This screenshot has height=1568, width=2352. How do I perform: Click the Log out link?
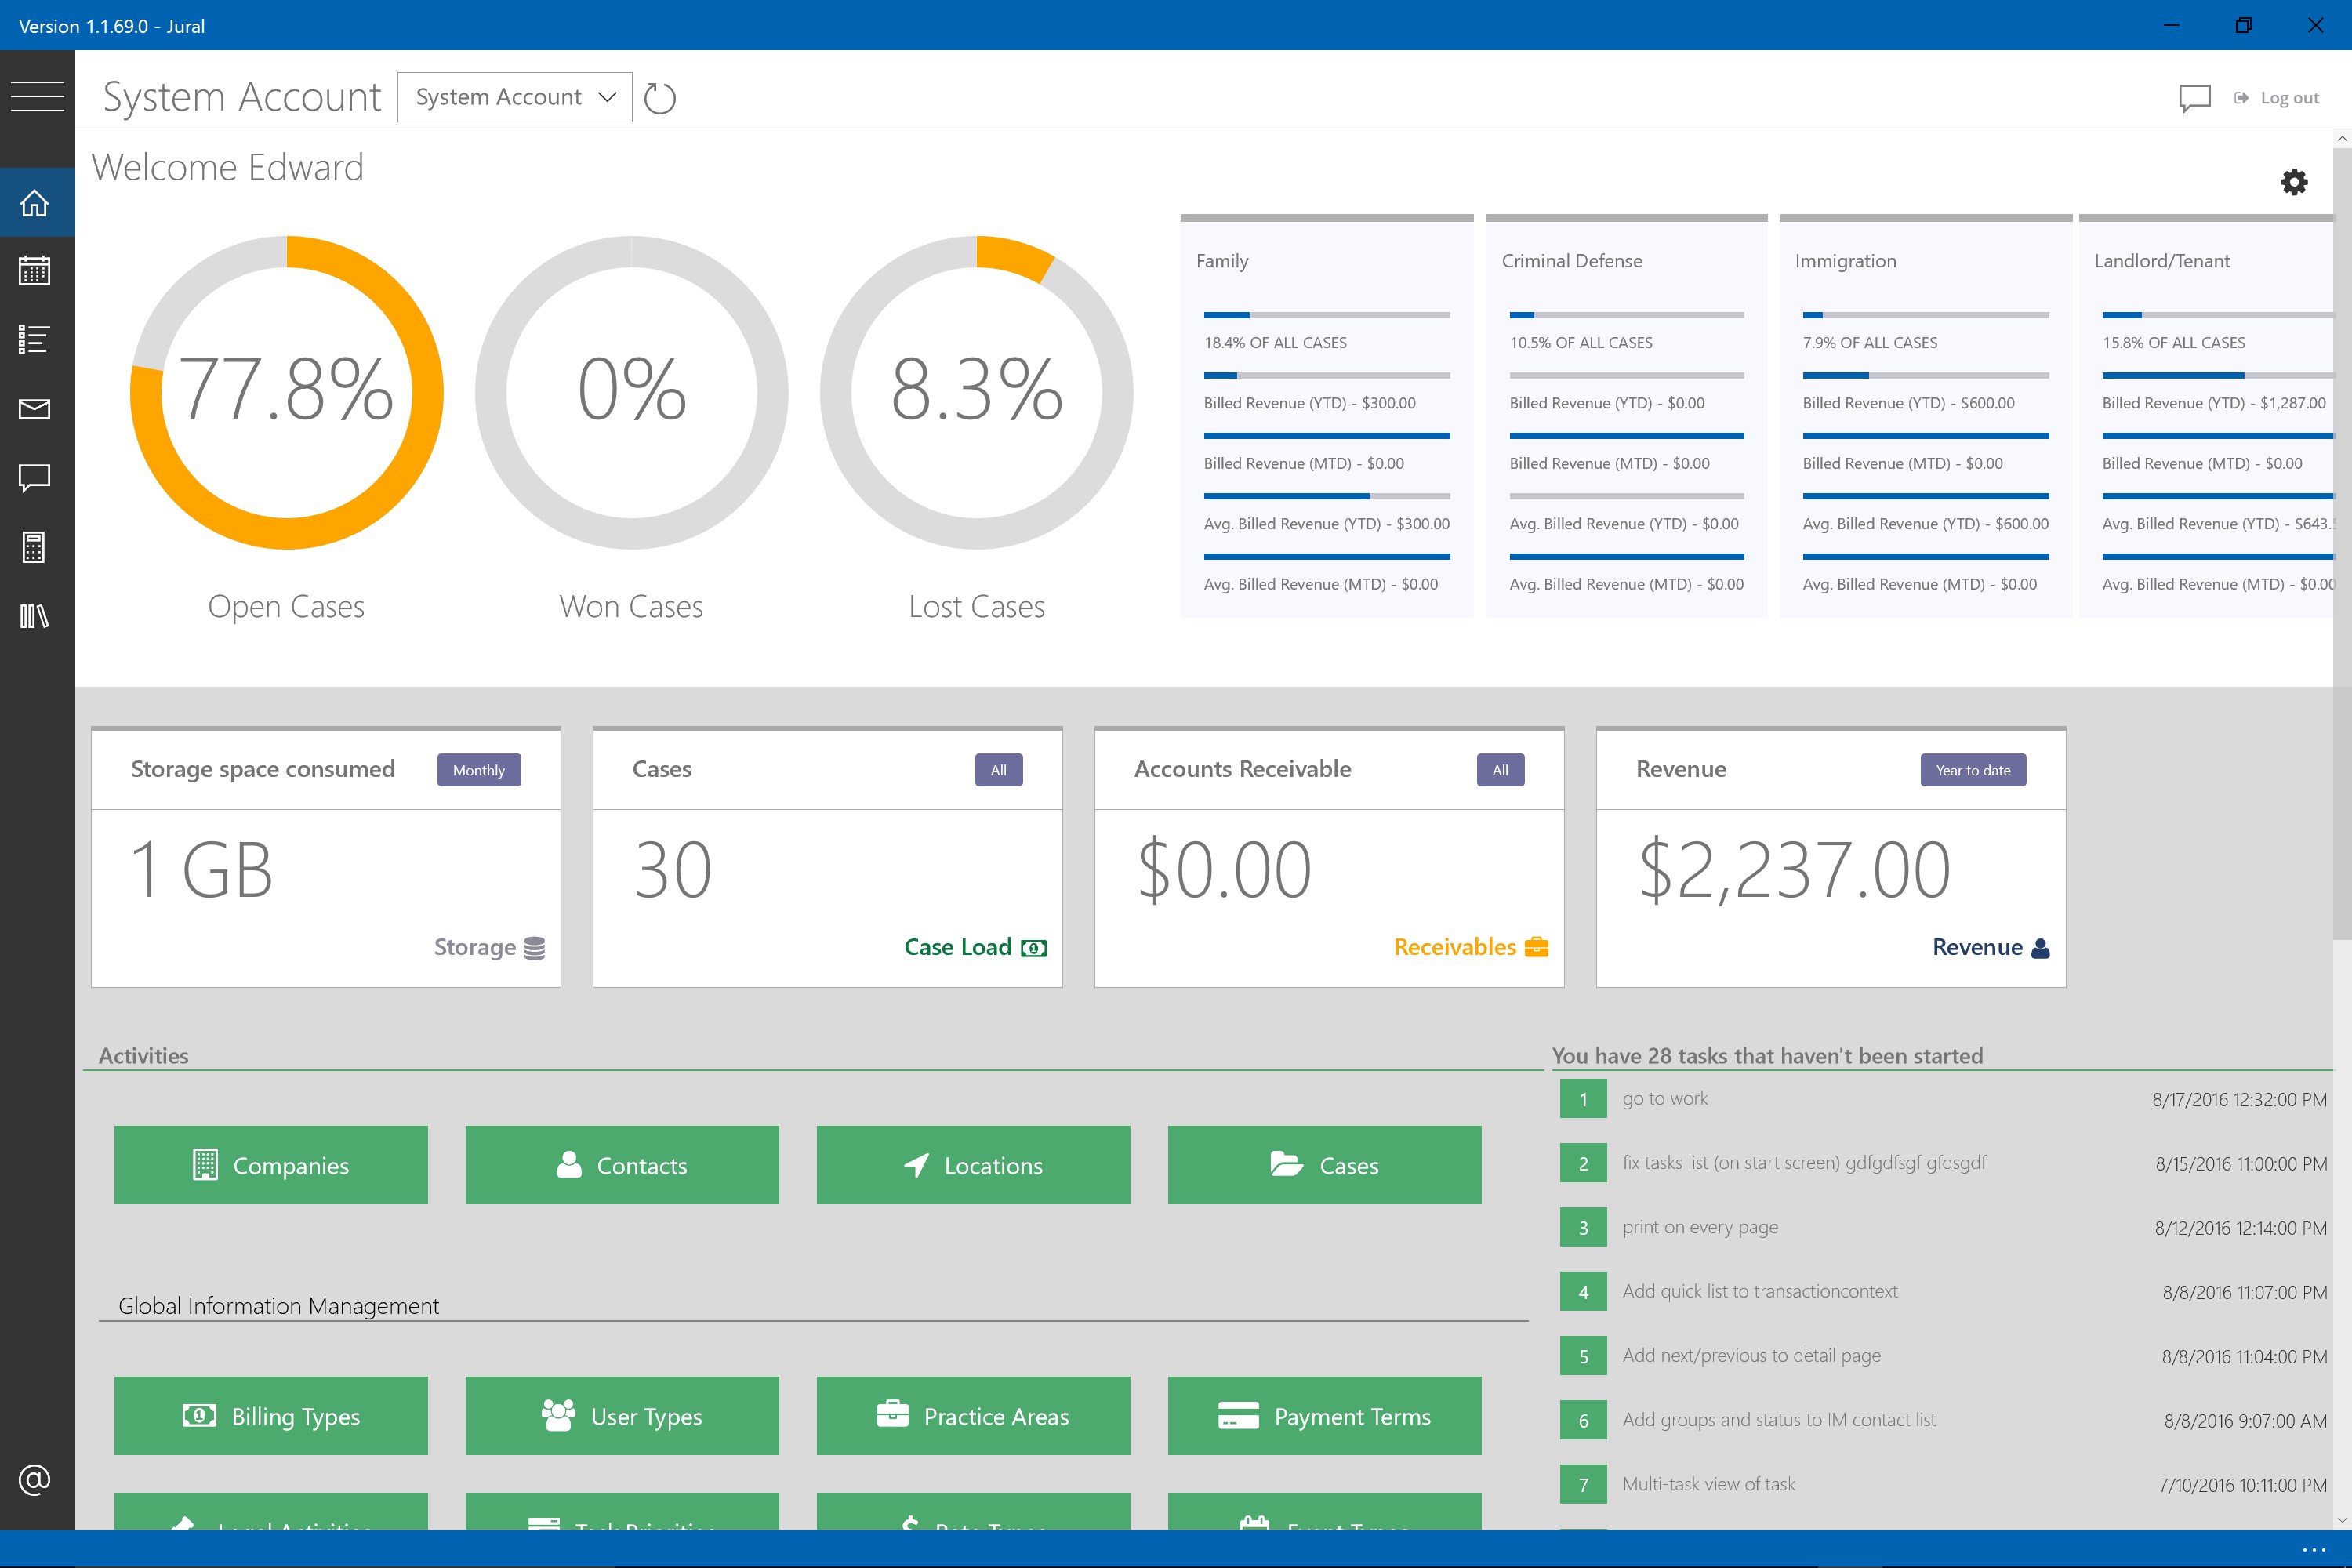2288,98
